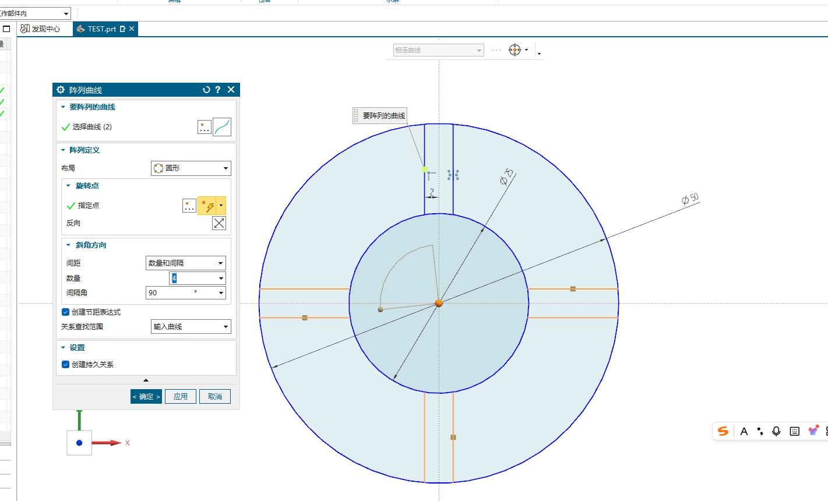Image resolution: width=828 pixels, height=501 pixels.
Task: Reset the 阵列曲线 dialog with the refresh icon
Action: pos(206,90)
